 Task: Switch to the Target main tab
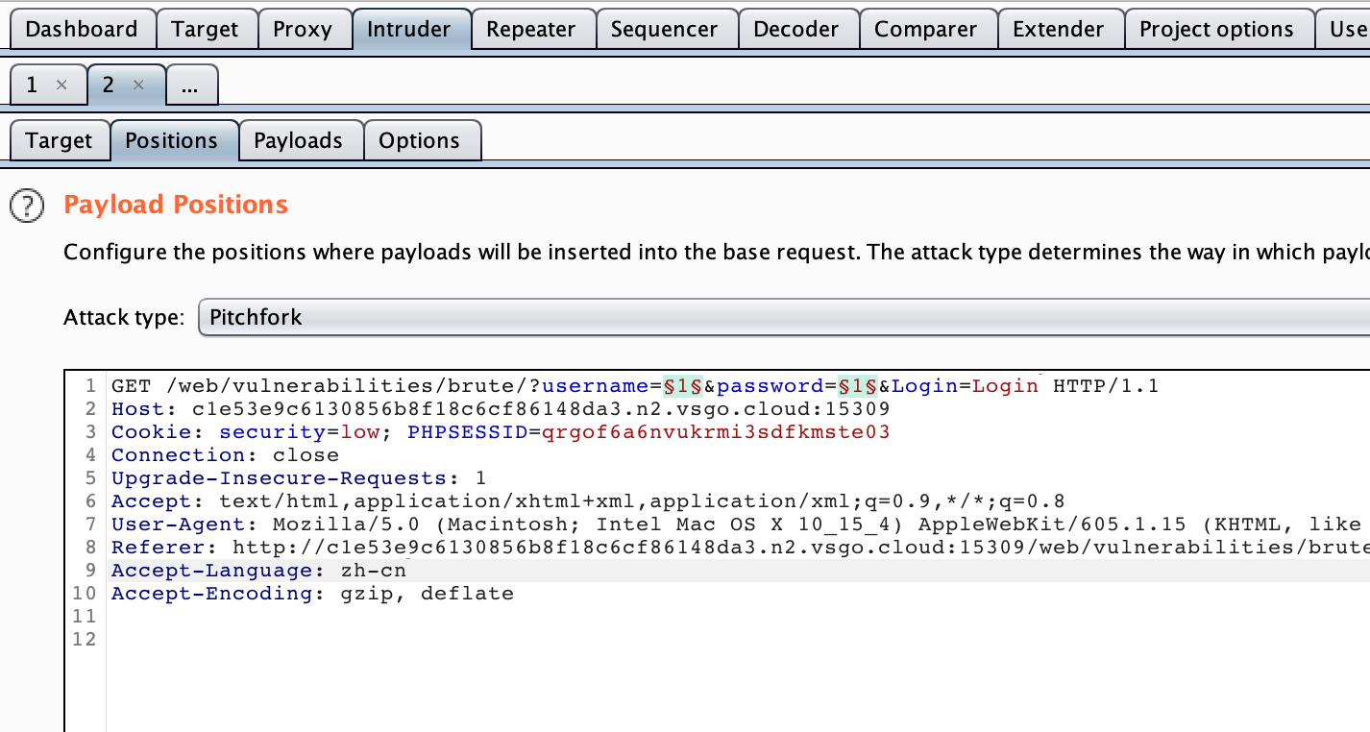coord(205,29)
